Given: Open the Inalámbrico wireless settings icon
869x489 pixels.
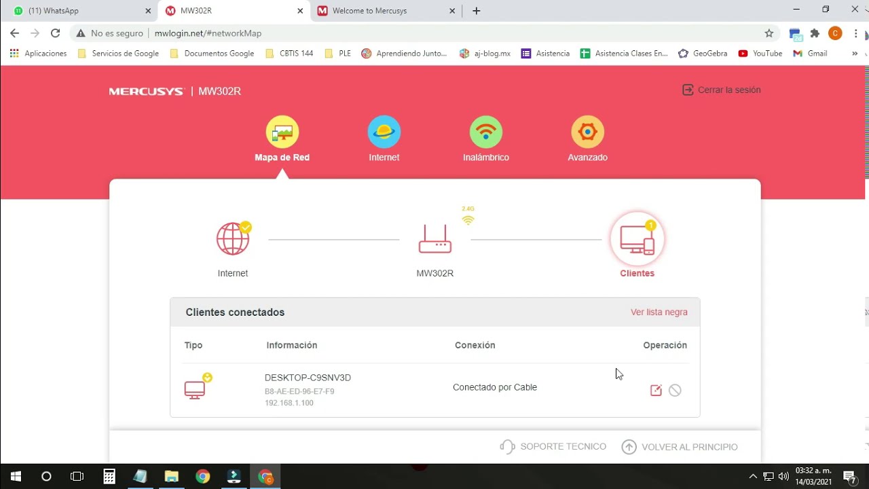Looking at the screenshot, I should pyautogui.click(x=486, y=132).
